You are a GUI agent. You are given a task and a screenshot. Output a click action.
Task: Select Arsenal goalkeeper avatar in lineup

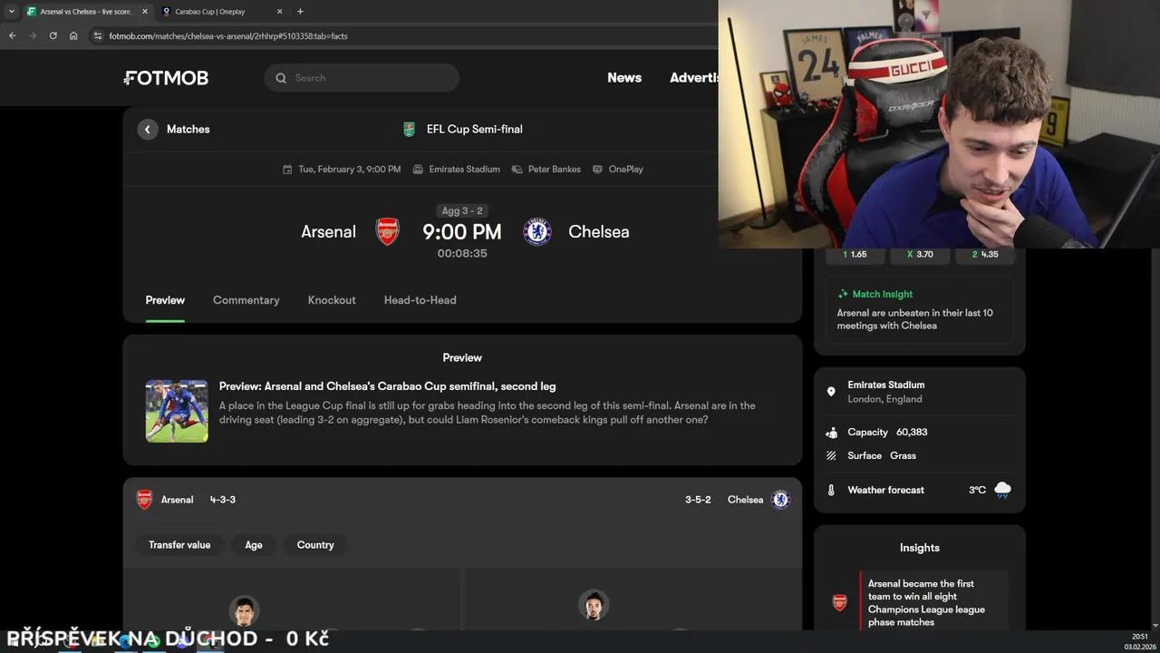click(245, 610)
